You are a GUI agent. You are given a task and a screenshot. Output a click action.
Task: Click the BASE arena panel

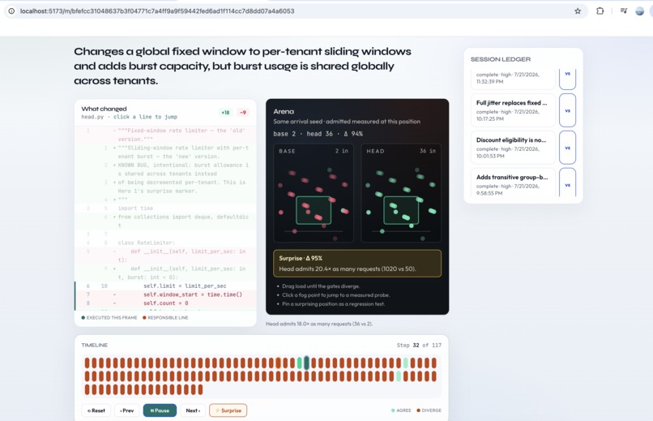[314, 193]
